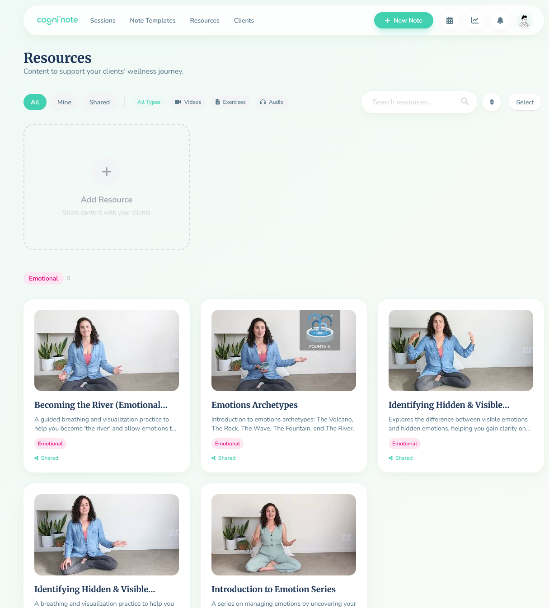Toggle the Mine filter pill
This screenshot has width=549, height=608.
coord(64,102)
